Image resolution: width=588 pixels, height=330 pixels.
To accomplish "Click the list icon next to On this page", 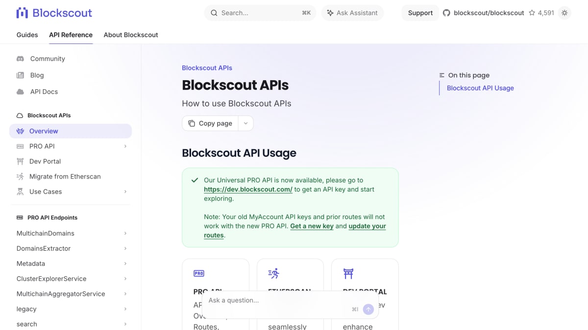I will coord(442,75).
